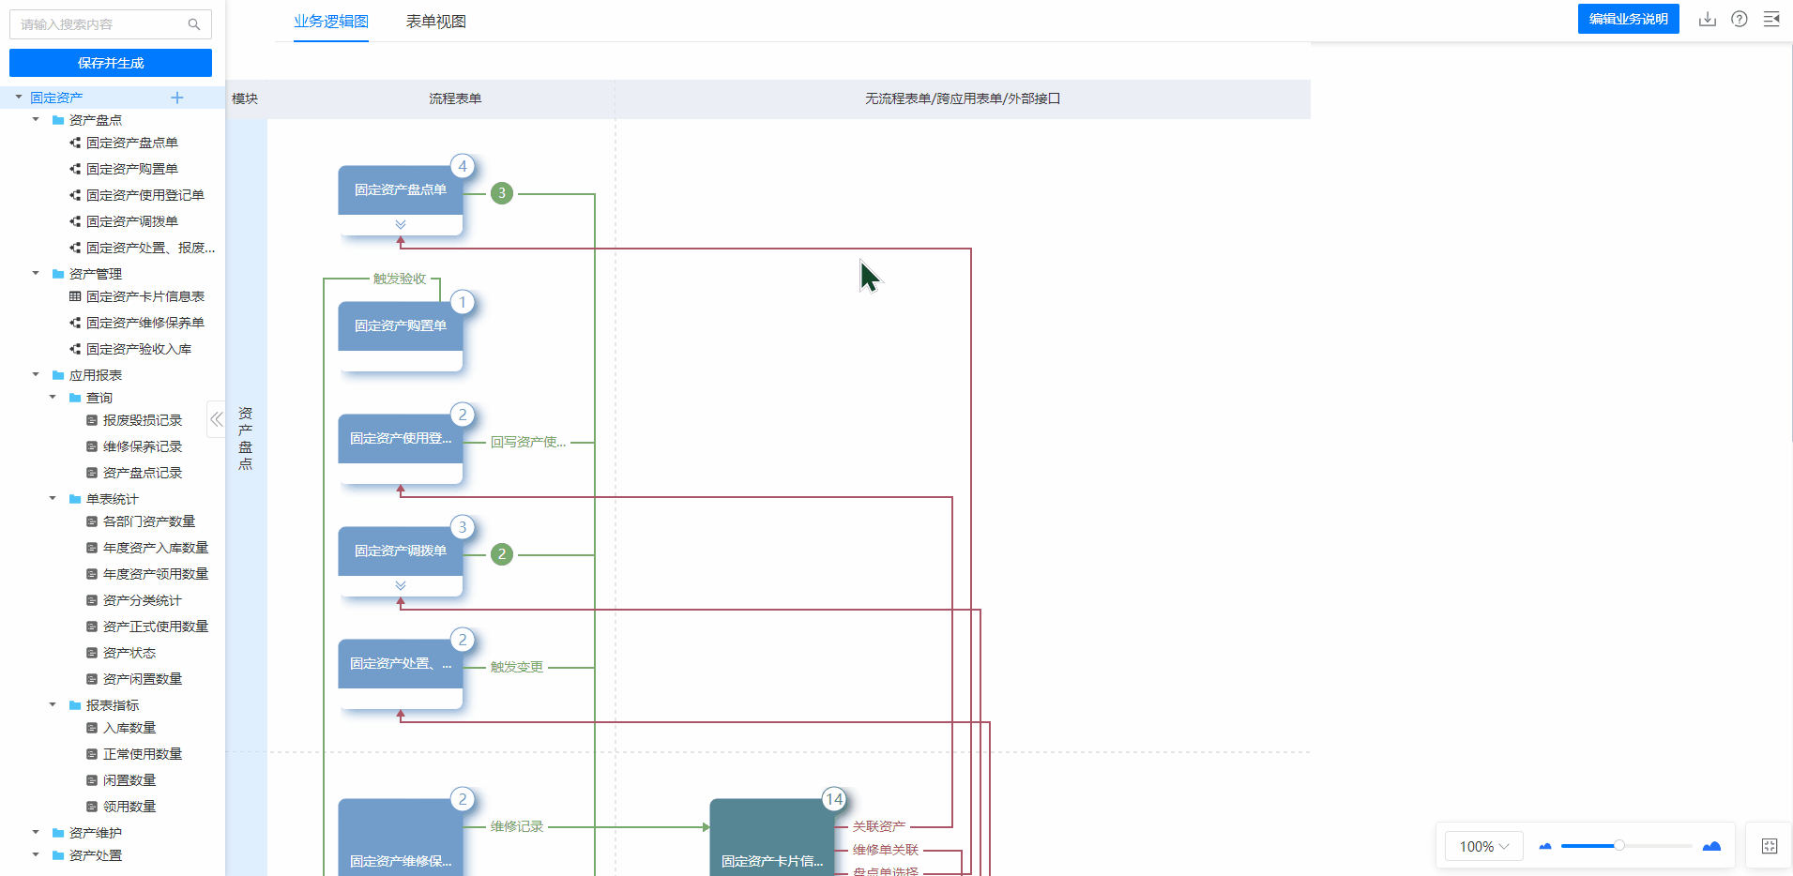Collapse the sidebar with double chevron handle
This screenshot has height=876, width=1793.
click(217, 419)
